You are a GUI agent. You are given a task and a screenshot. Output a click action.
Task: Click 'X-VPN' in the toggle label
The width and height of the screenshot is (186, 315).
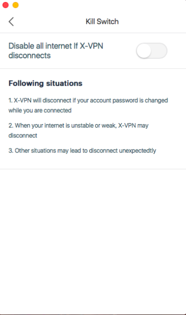coord(92,46)
